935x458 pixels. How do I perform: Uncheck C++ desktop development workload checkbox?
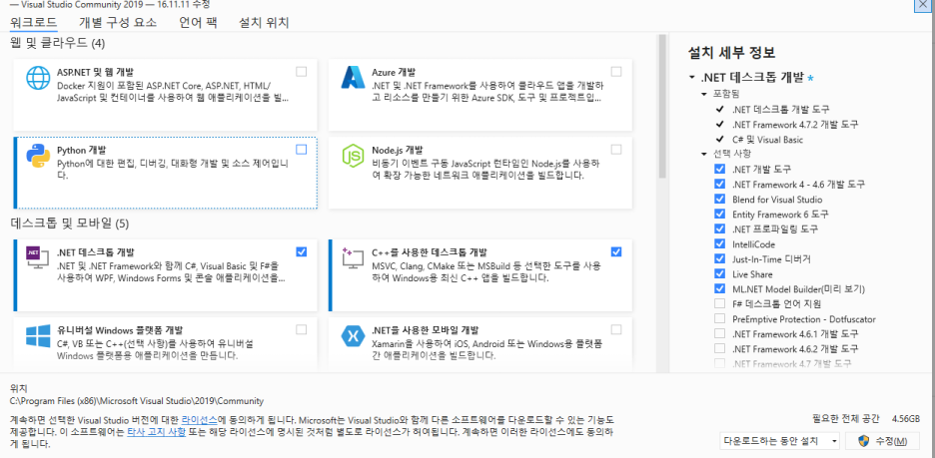click(x=616, y=251)
